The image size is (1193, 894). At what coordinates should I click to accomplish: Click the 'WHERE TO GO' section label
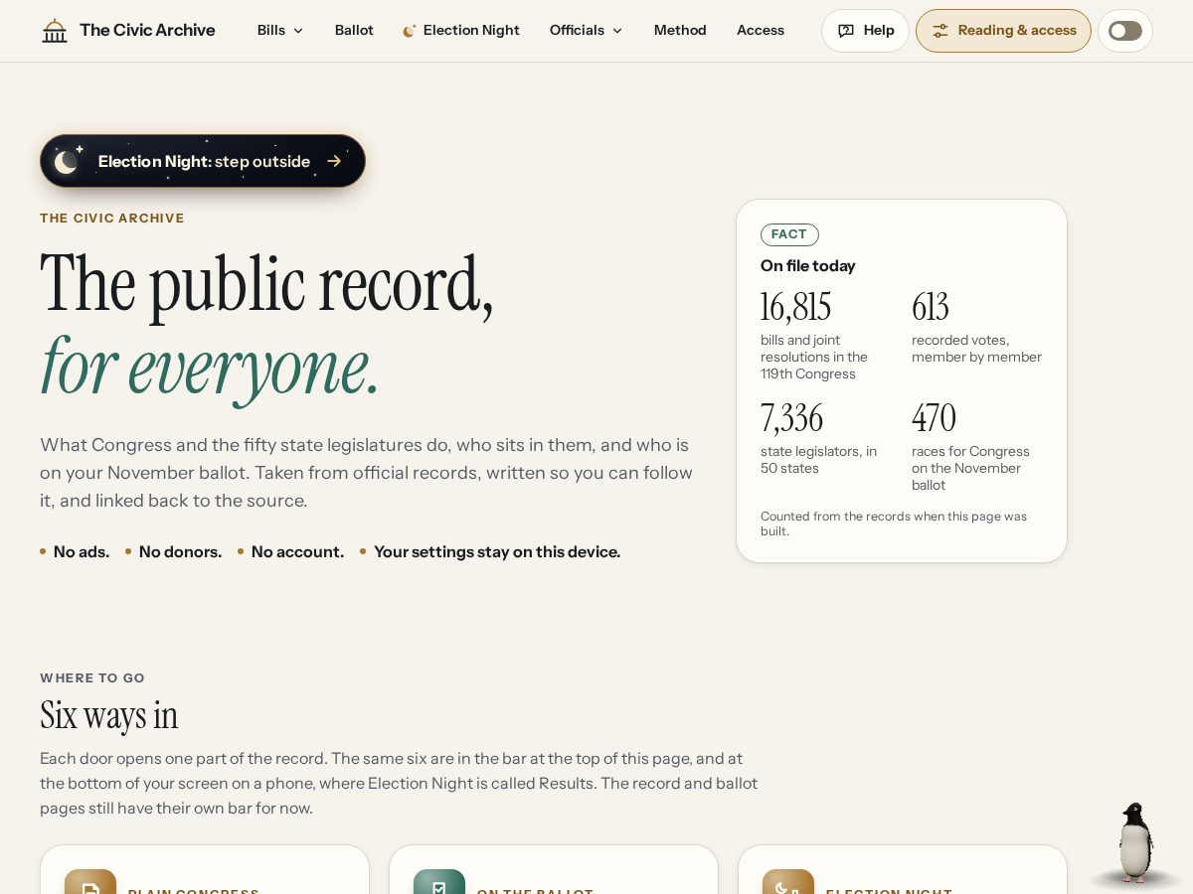[x=92, y=678]
